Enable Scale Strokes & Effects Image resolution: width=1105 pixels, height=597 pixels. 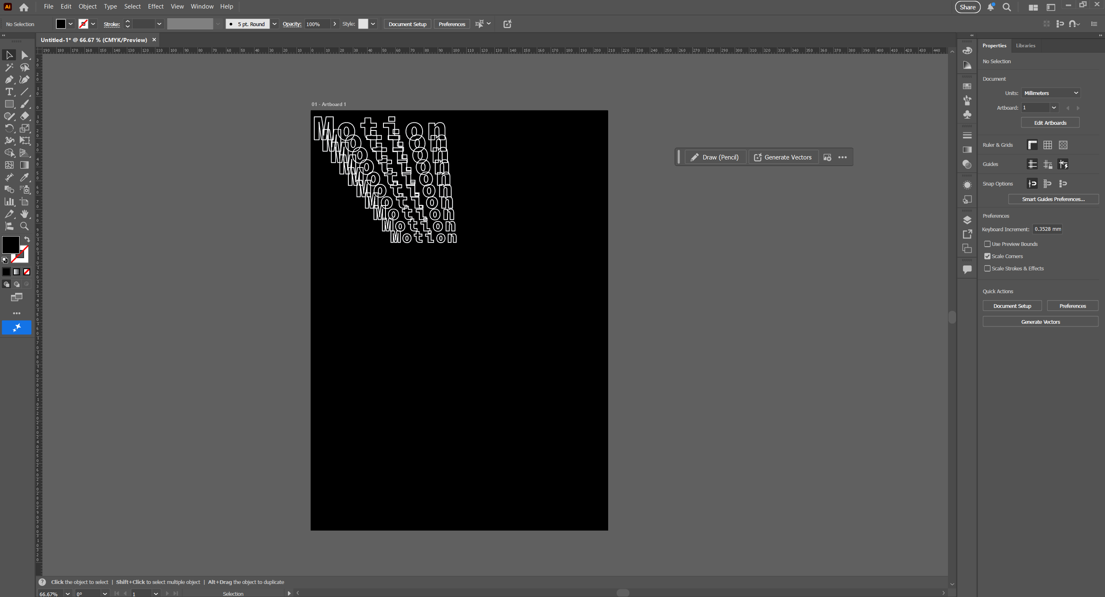pyautogui.click(x=987, y=268)
